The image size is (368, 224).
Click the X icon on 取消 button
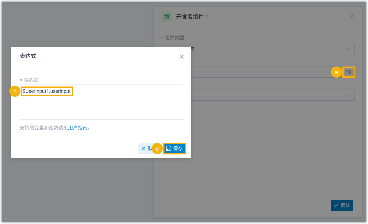[x=144, y=149]
